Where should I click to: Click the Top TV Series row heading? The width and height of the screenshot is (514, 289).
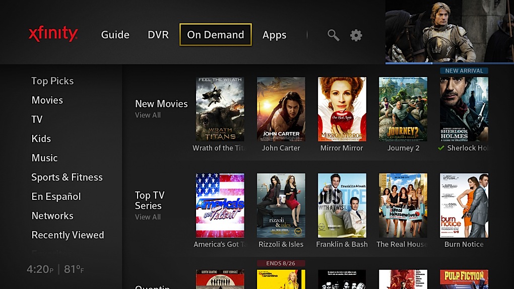[x=150, y=200]
